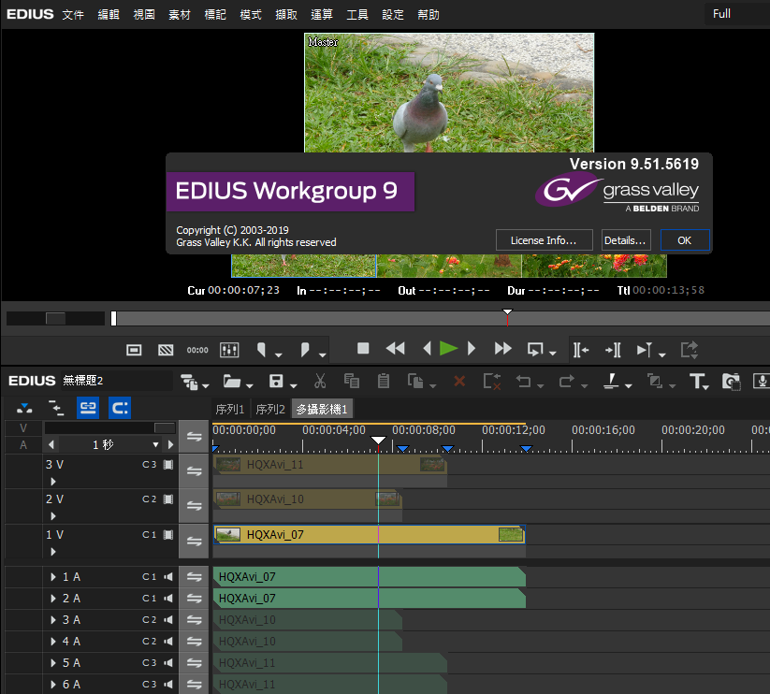The width and height of the screenshot is (770, 694).
Task: Click OK in the About dialog
Action: point(684,240)
